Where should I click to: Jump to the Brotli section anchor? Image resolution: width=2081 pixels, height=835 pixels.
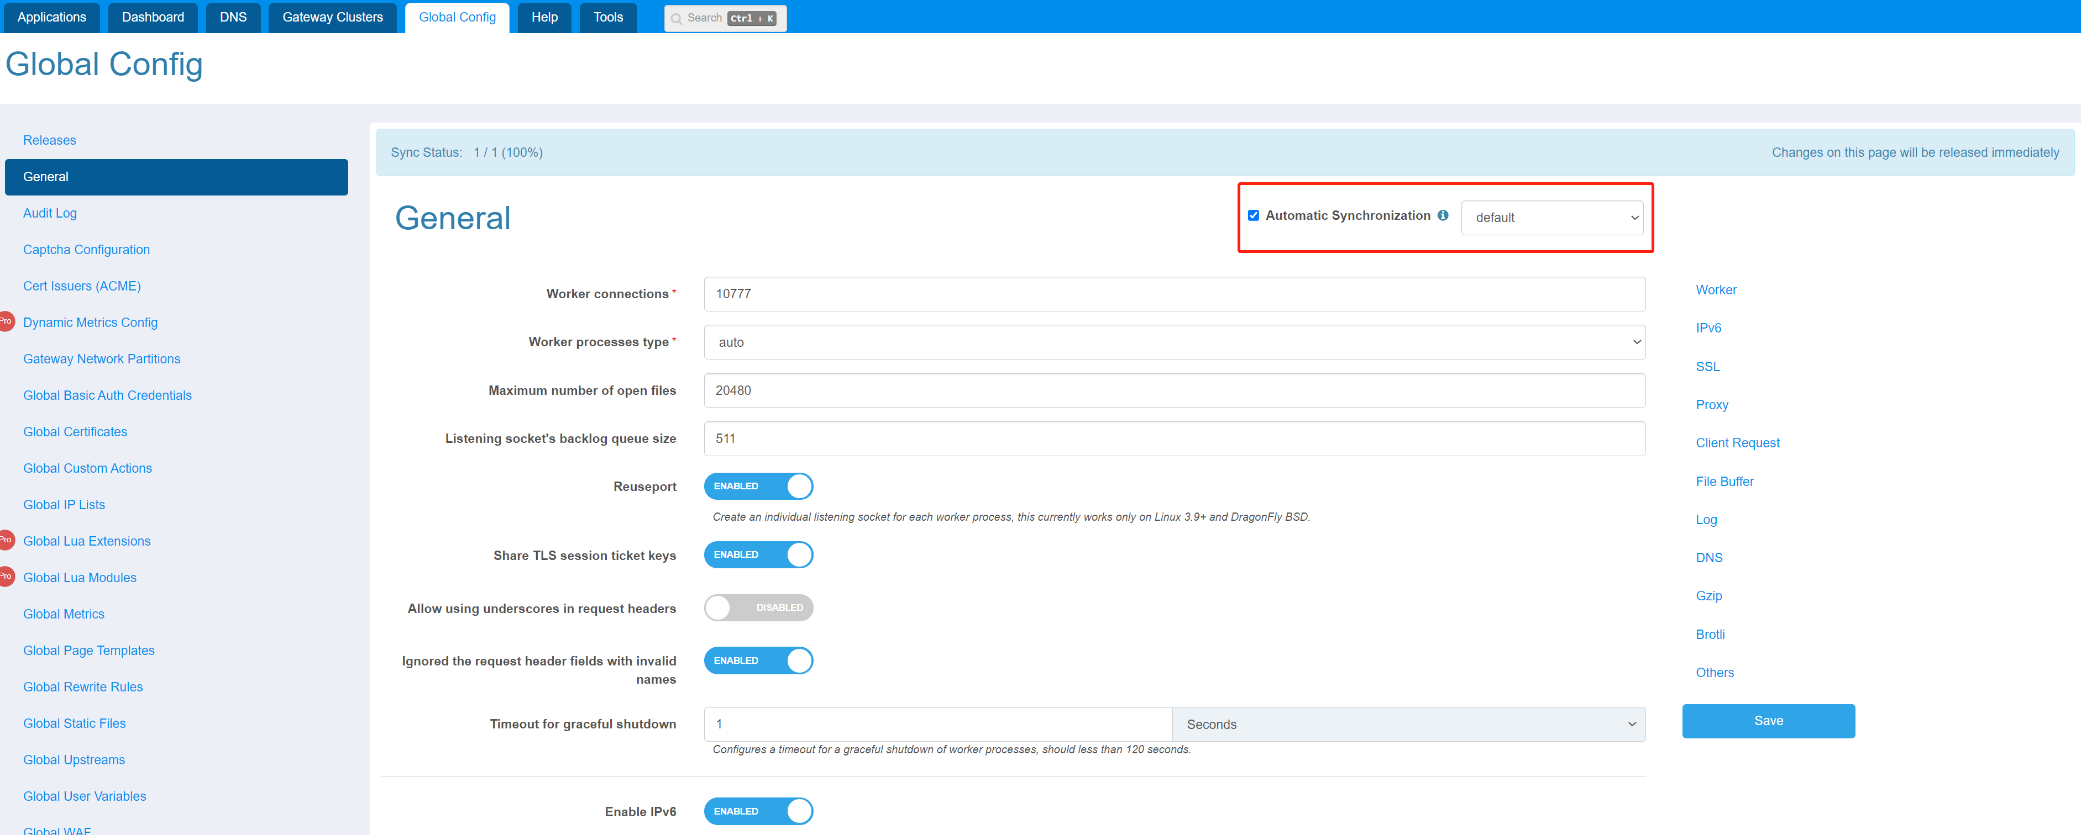click(1710, 634)
